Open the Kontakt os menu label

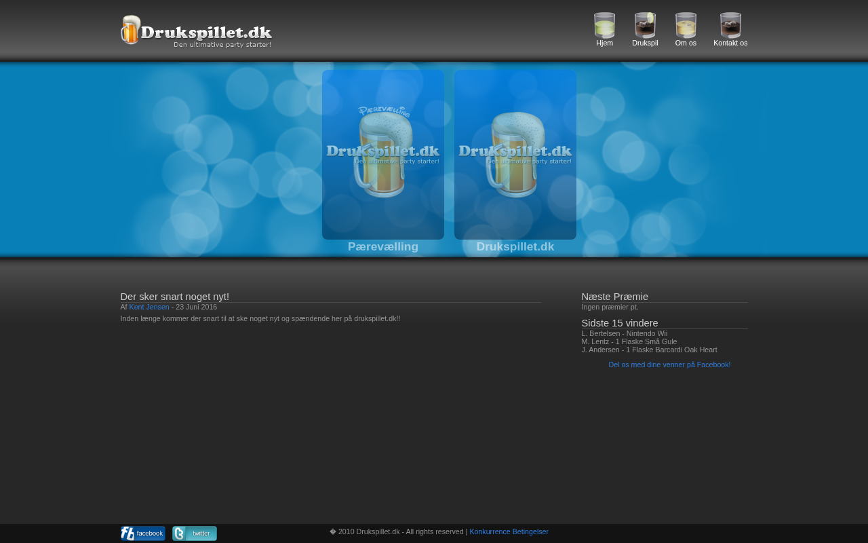(730, 43)
